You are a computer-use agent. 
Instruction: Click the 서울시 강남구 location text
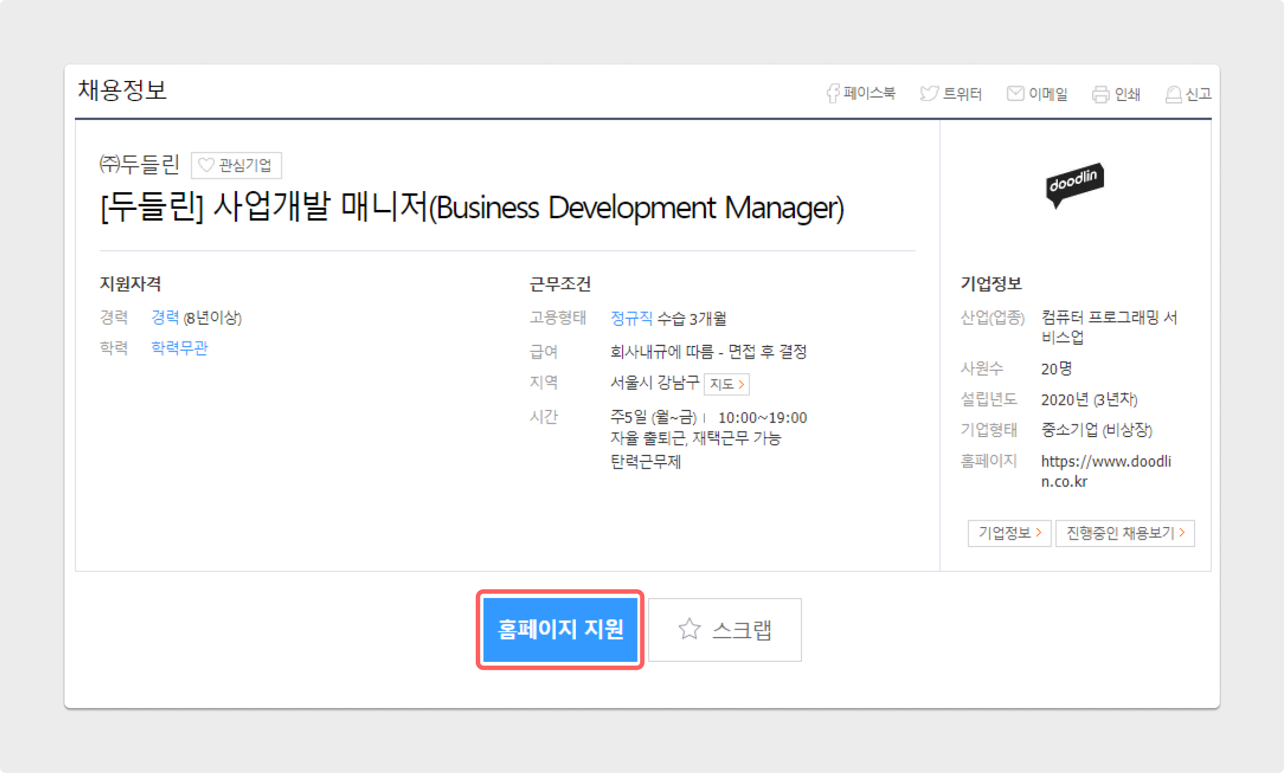(655, 383)
